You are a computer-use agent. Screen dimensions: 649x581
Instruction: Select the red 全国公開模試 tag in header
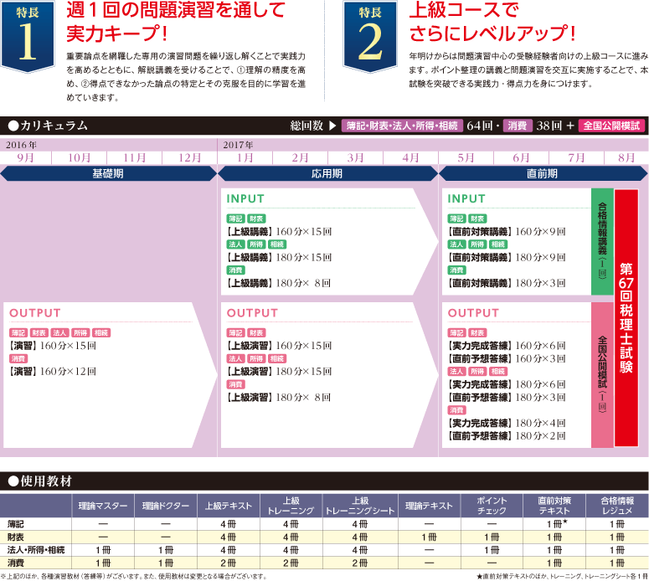point(613,126)
